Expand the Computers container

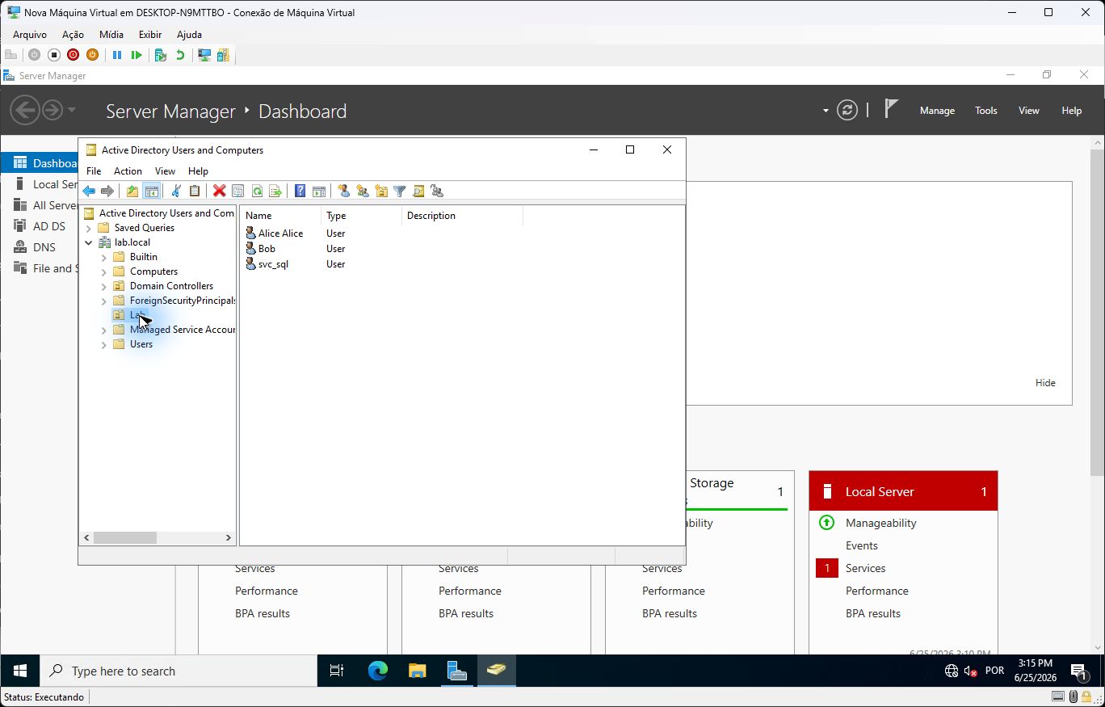103,271
